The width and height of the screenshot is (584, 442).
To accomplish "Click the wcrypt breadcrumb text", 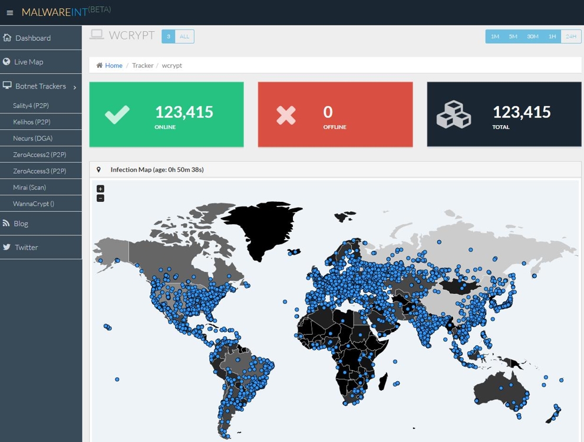I will point(172,66).
